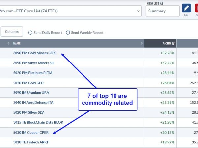This screenshot has width=198, height=148.
Task: Click the % CHG sort descending icon
Action: click(x=173, y=43)
